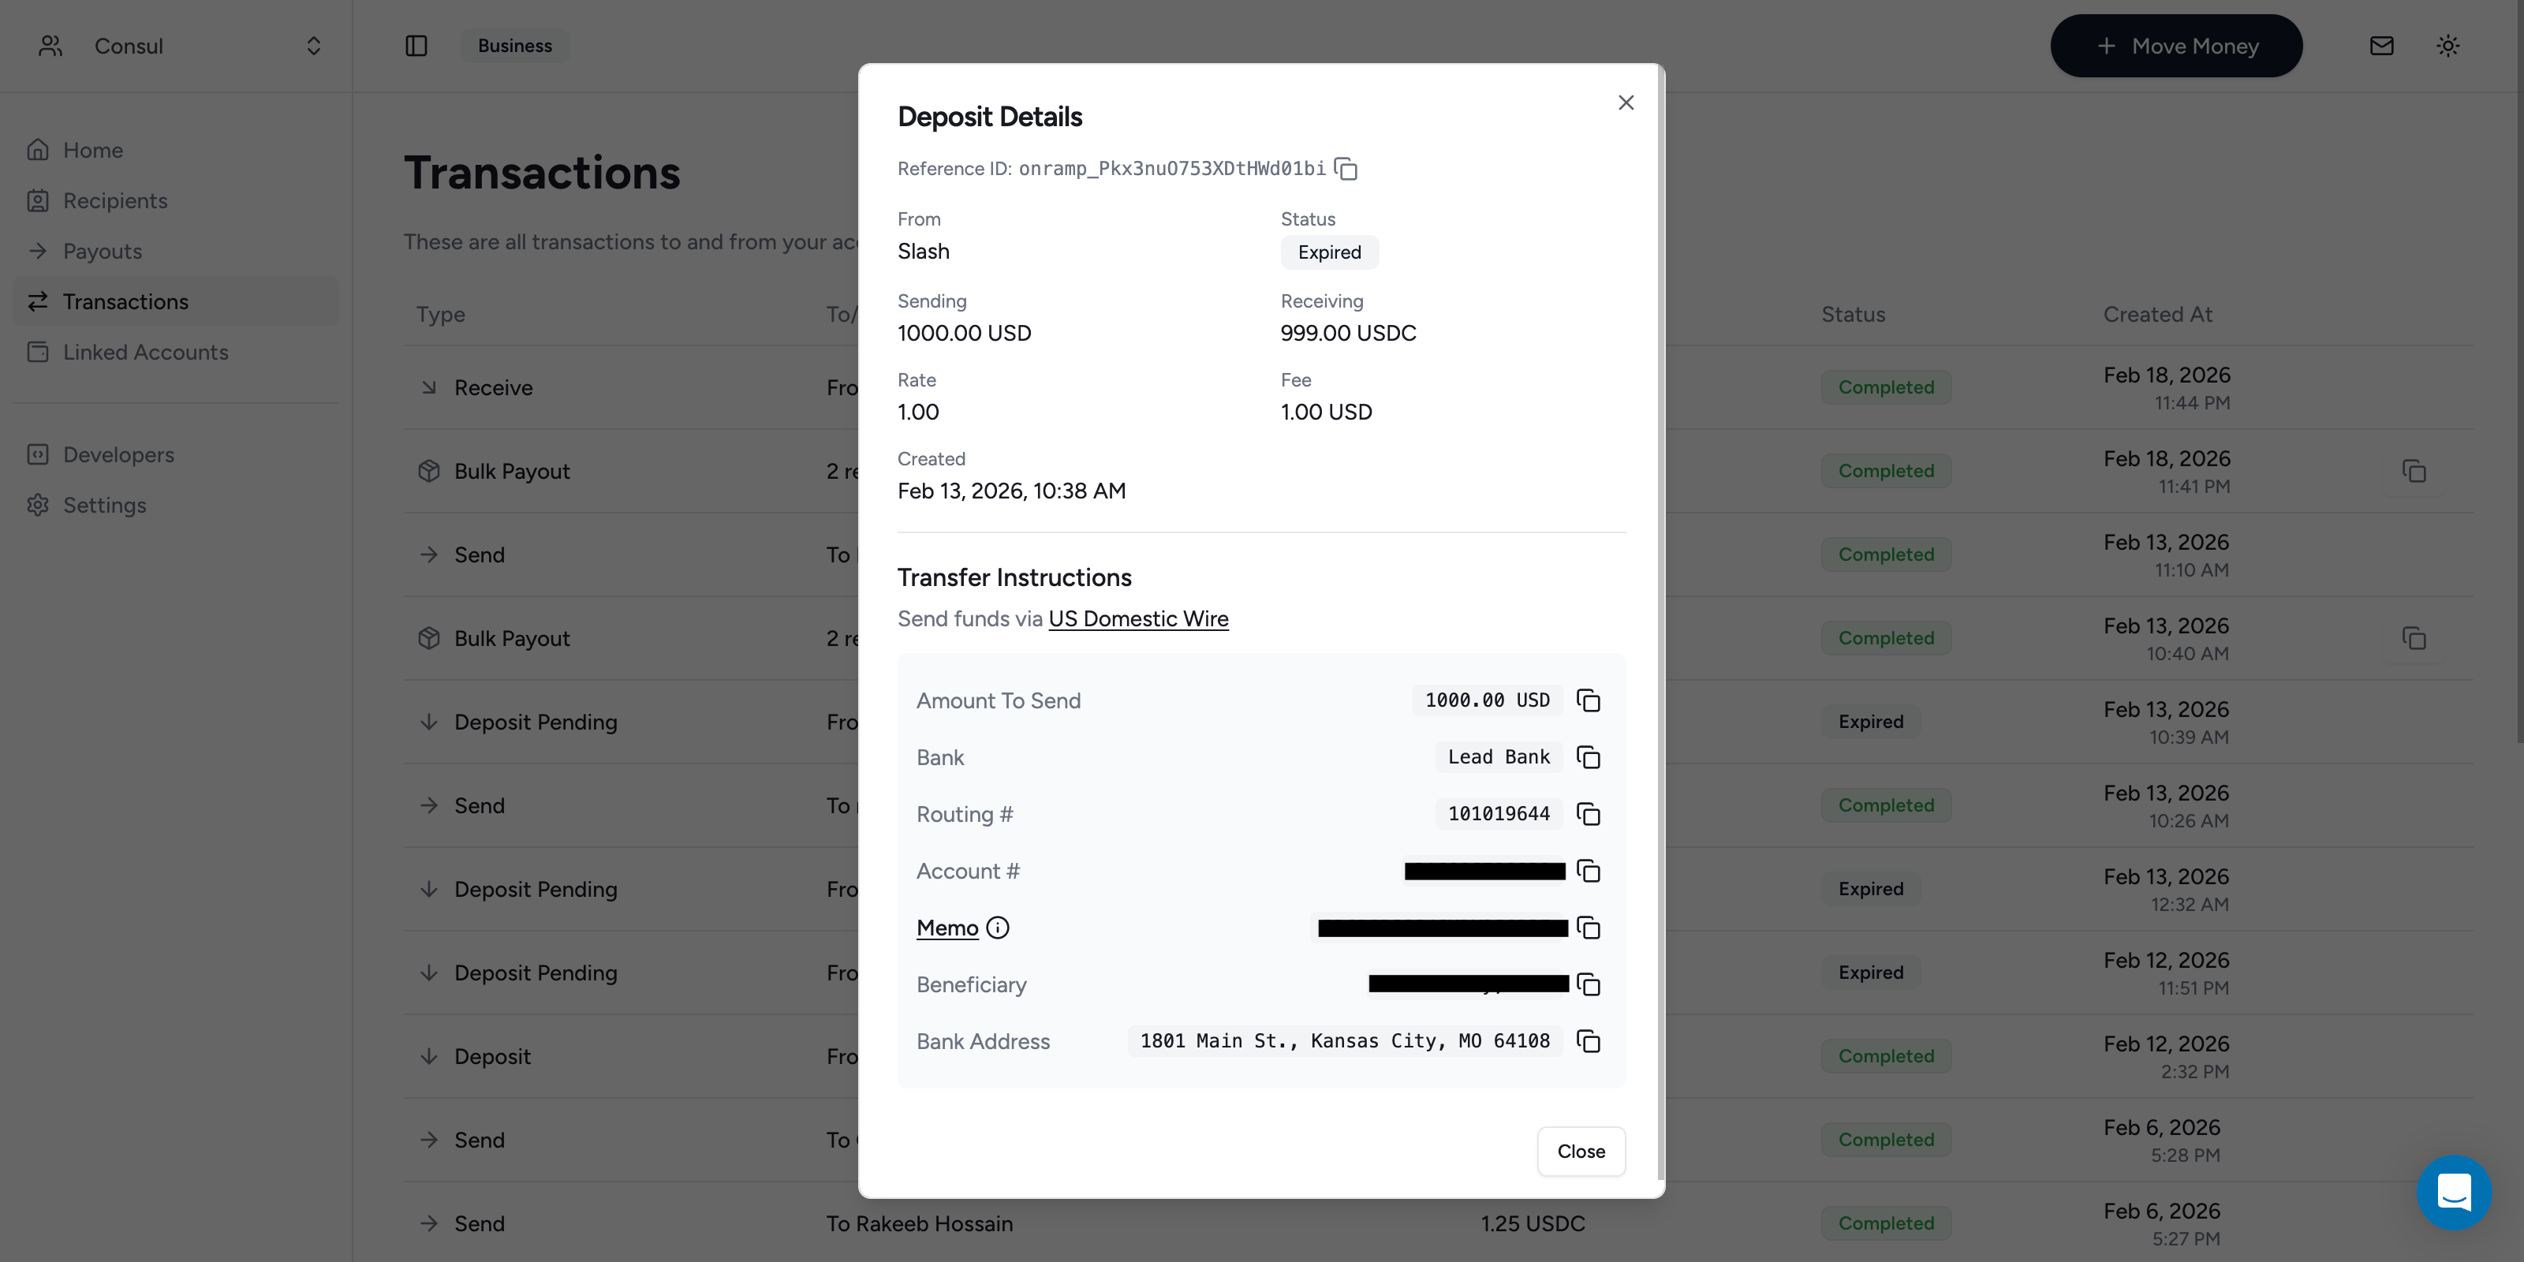Copy the Amount To Send value
The height and width of the screenshot is (1262, 2524).
click(x=1587, y=700)
